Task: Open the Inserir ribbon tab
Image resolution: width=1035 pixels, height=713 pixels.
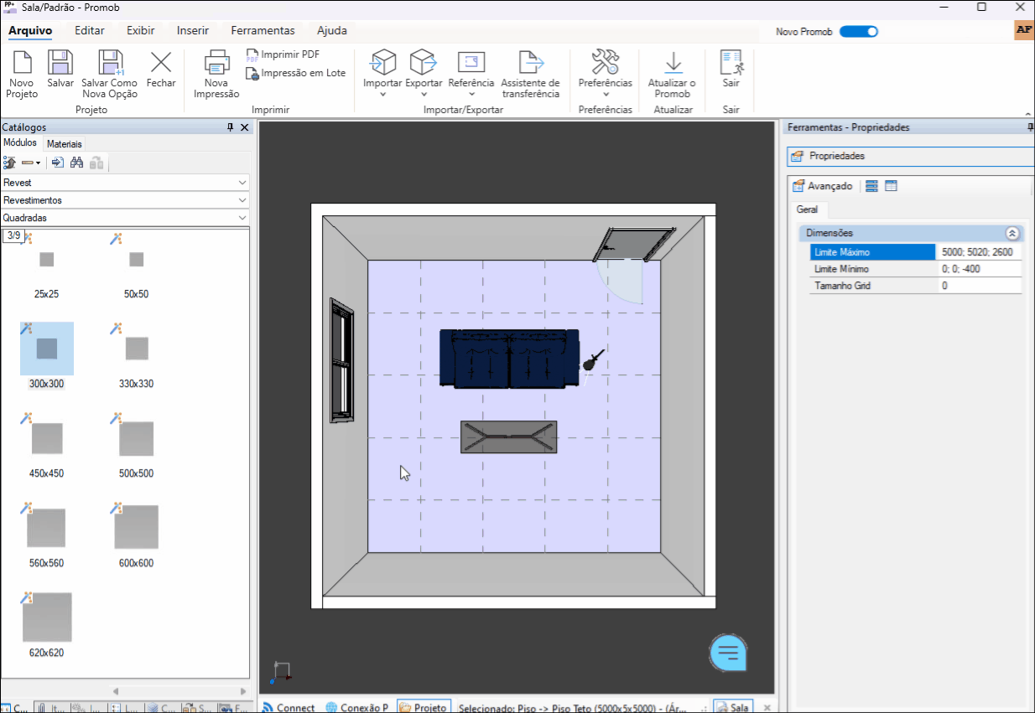Action: click(x=193, y=31)
